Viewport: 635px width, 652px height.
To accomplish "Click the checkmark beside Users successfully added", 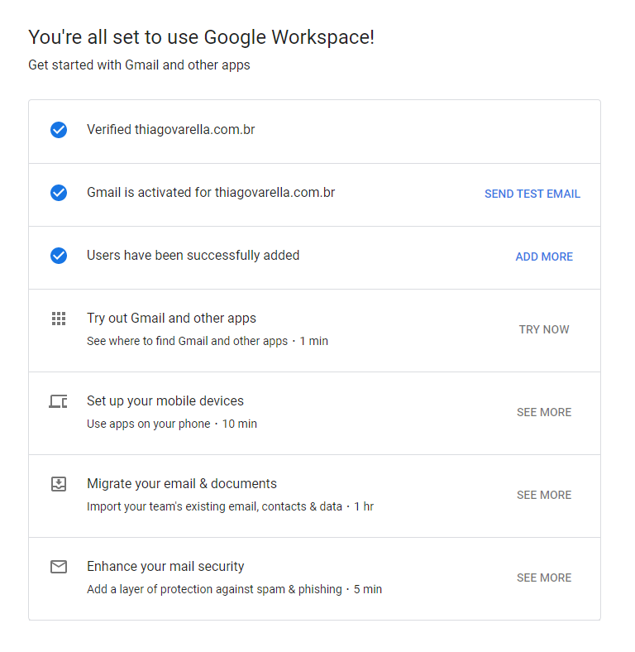I will click(x=59, y=256).
